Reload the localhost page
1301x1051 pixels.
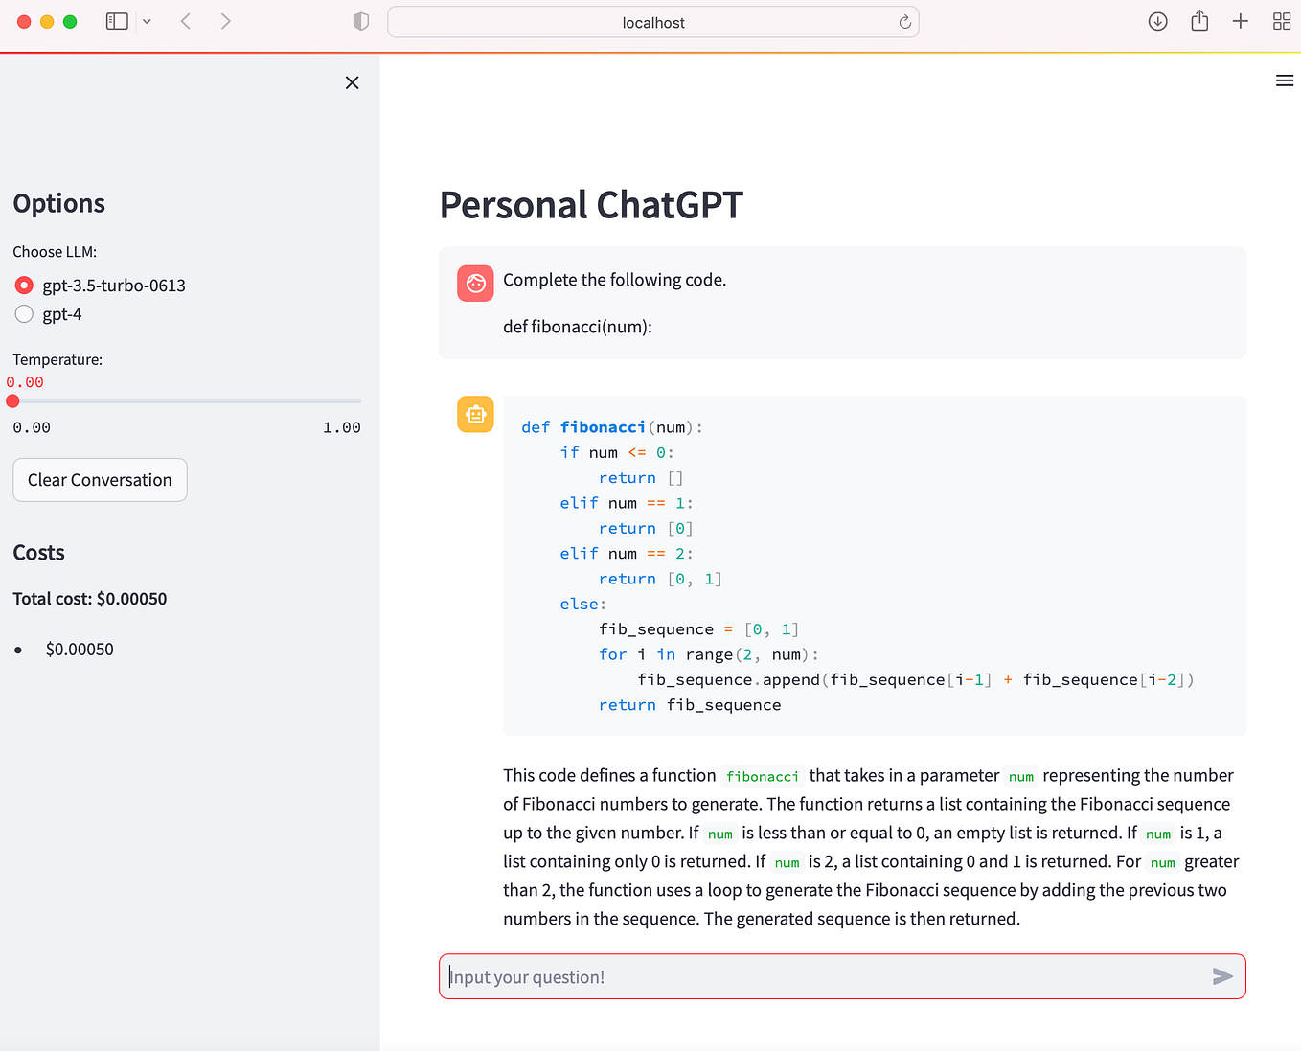click(903, 21)
